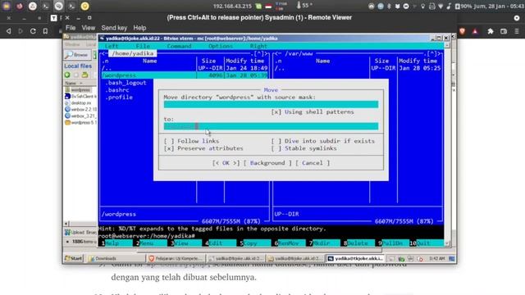Click the source mask input field
The height and width of the screenshot is (295, 525).
coord(271,104)
